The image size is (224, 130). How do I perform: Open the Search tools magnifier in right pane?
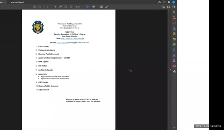(174, 13)
